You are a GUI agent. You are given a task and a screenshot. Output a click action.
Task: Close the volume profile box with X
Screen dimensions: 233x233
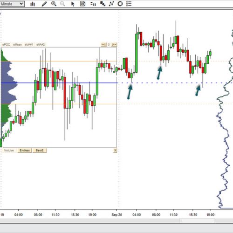click(115, 151)
